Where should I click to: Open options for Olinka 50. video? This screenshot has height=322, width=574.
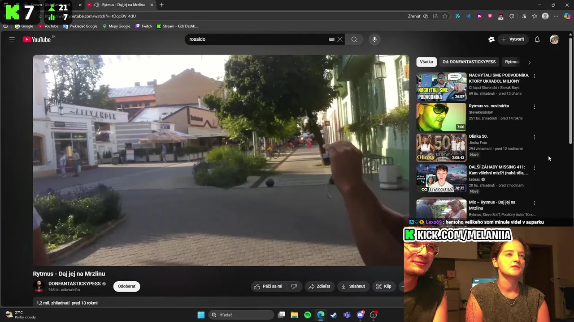coord(534,137)
